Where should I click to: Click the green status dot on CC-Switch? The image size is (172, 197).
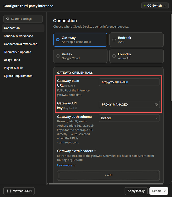[x=145, y=6]
